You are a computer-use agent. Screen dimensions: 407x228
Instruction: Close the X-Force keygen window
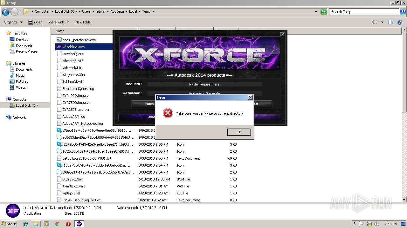click(x=282, y=34)
